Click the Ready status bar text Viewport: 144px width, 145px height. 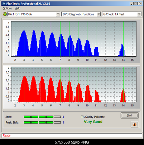[7, 136]
